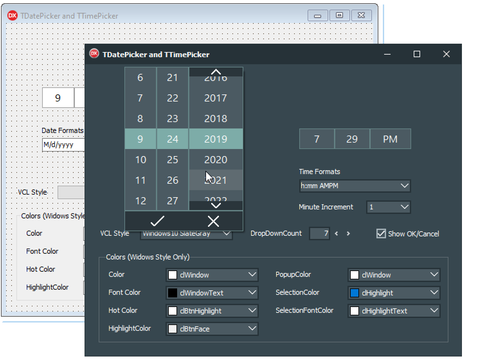Select day 22 in date popup
Viewport: 478px width, 361px height.
tap(173, 98)
